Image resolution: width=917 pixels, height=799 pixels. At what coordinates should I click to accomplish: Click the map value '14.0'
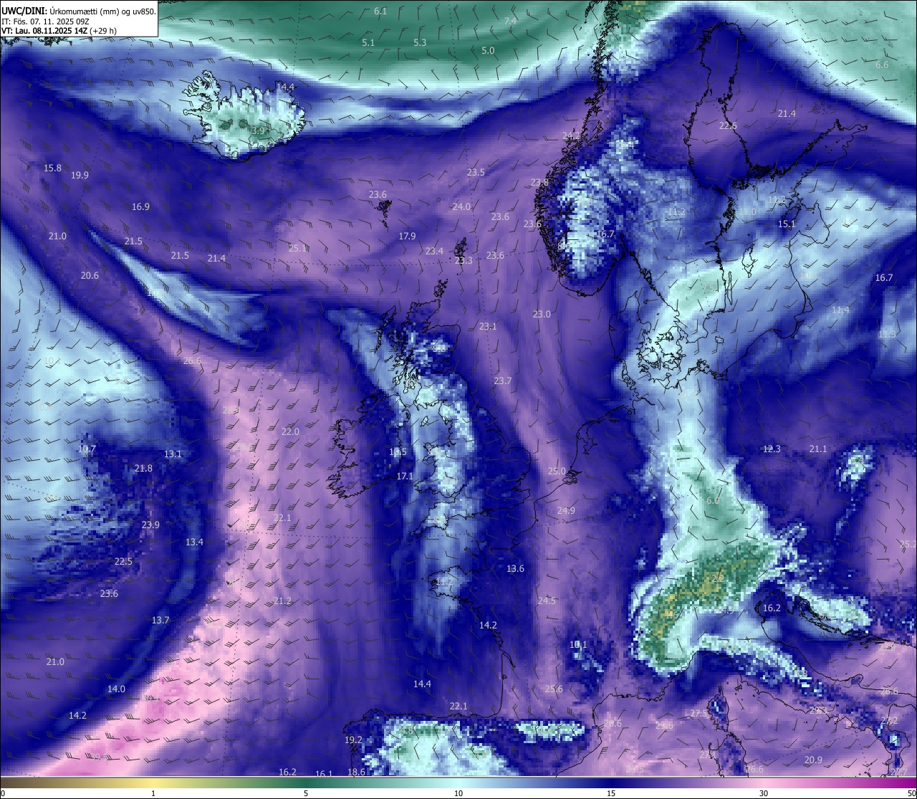click(x=116, y=689)
